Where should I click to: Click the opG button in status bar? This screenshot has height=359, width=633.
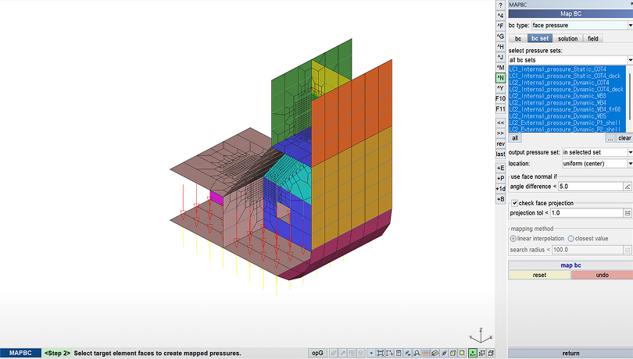tap(317, 354)
